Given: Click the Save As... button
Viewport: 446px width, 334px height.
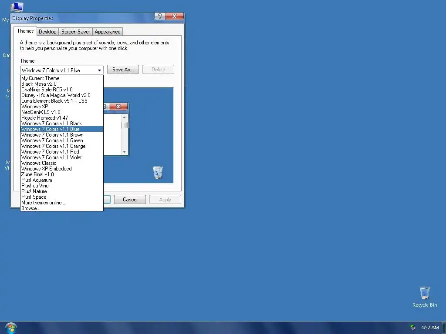Looking at the screenshot, I should point(123,70).
